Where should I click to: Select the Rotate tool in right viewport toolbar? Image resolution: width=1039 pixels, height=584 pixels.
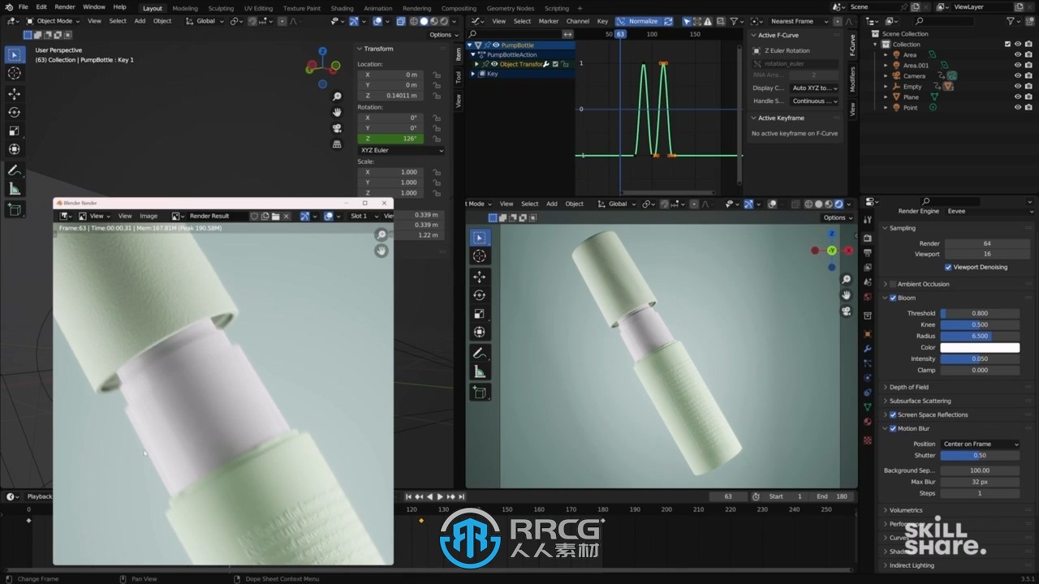(479, 295)
